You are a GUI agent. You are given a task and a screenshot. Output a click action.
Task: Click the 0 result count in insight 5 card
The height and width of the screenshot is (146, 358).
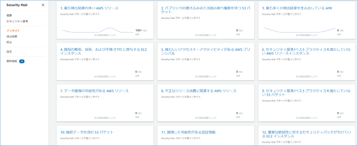[x=237, y=72]
